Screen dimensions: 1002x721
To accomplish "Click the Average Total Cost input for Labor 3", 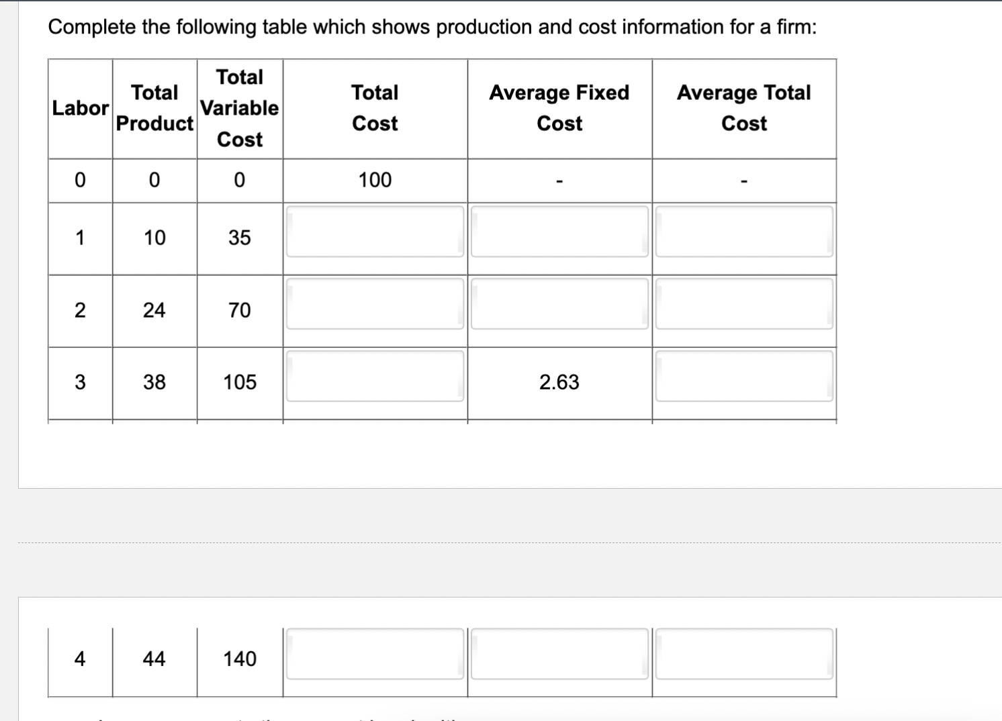I will [744, 376].
